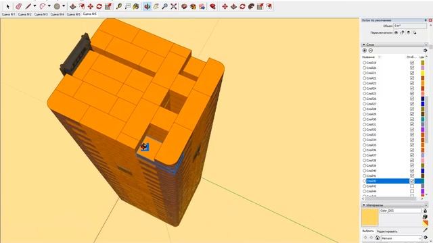The image size is (433, 243).
Task: Open Arc tool dropdown arrow
Action: tap(49, 6)
